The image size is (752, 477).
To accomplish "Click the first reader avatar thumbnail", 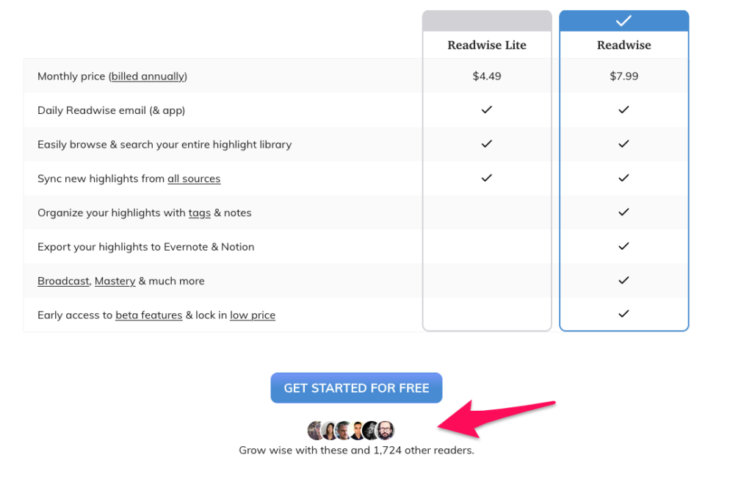I will coord(316,431).
